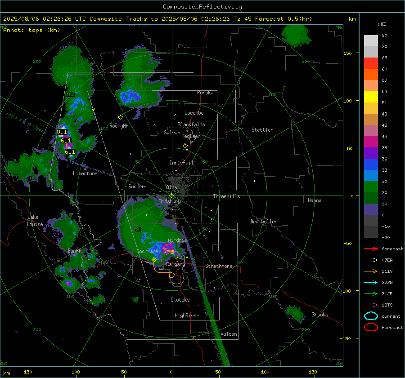Click the green echo cell near Brooks
Viewport: 405px width, 378px height.
(295, 313)
